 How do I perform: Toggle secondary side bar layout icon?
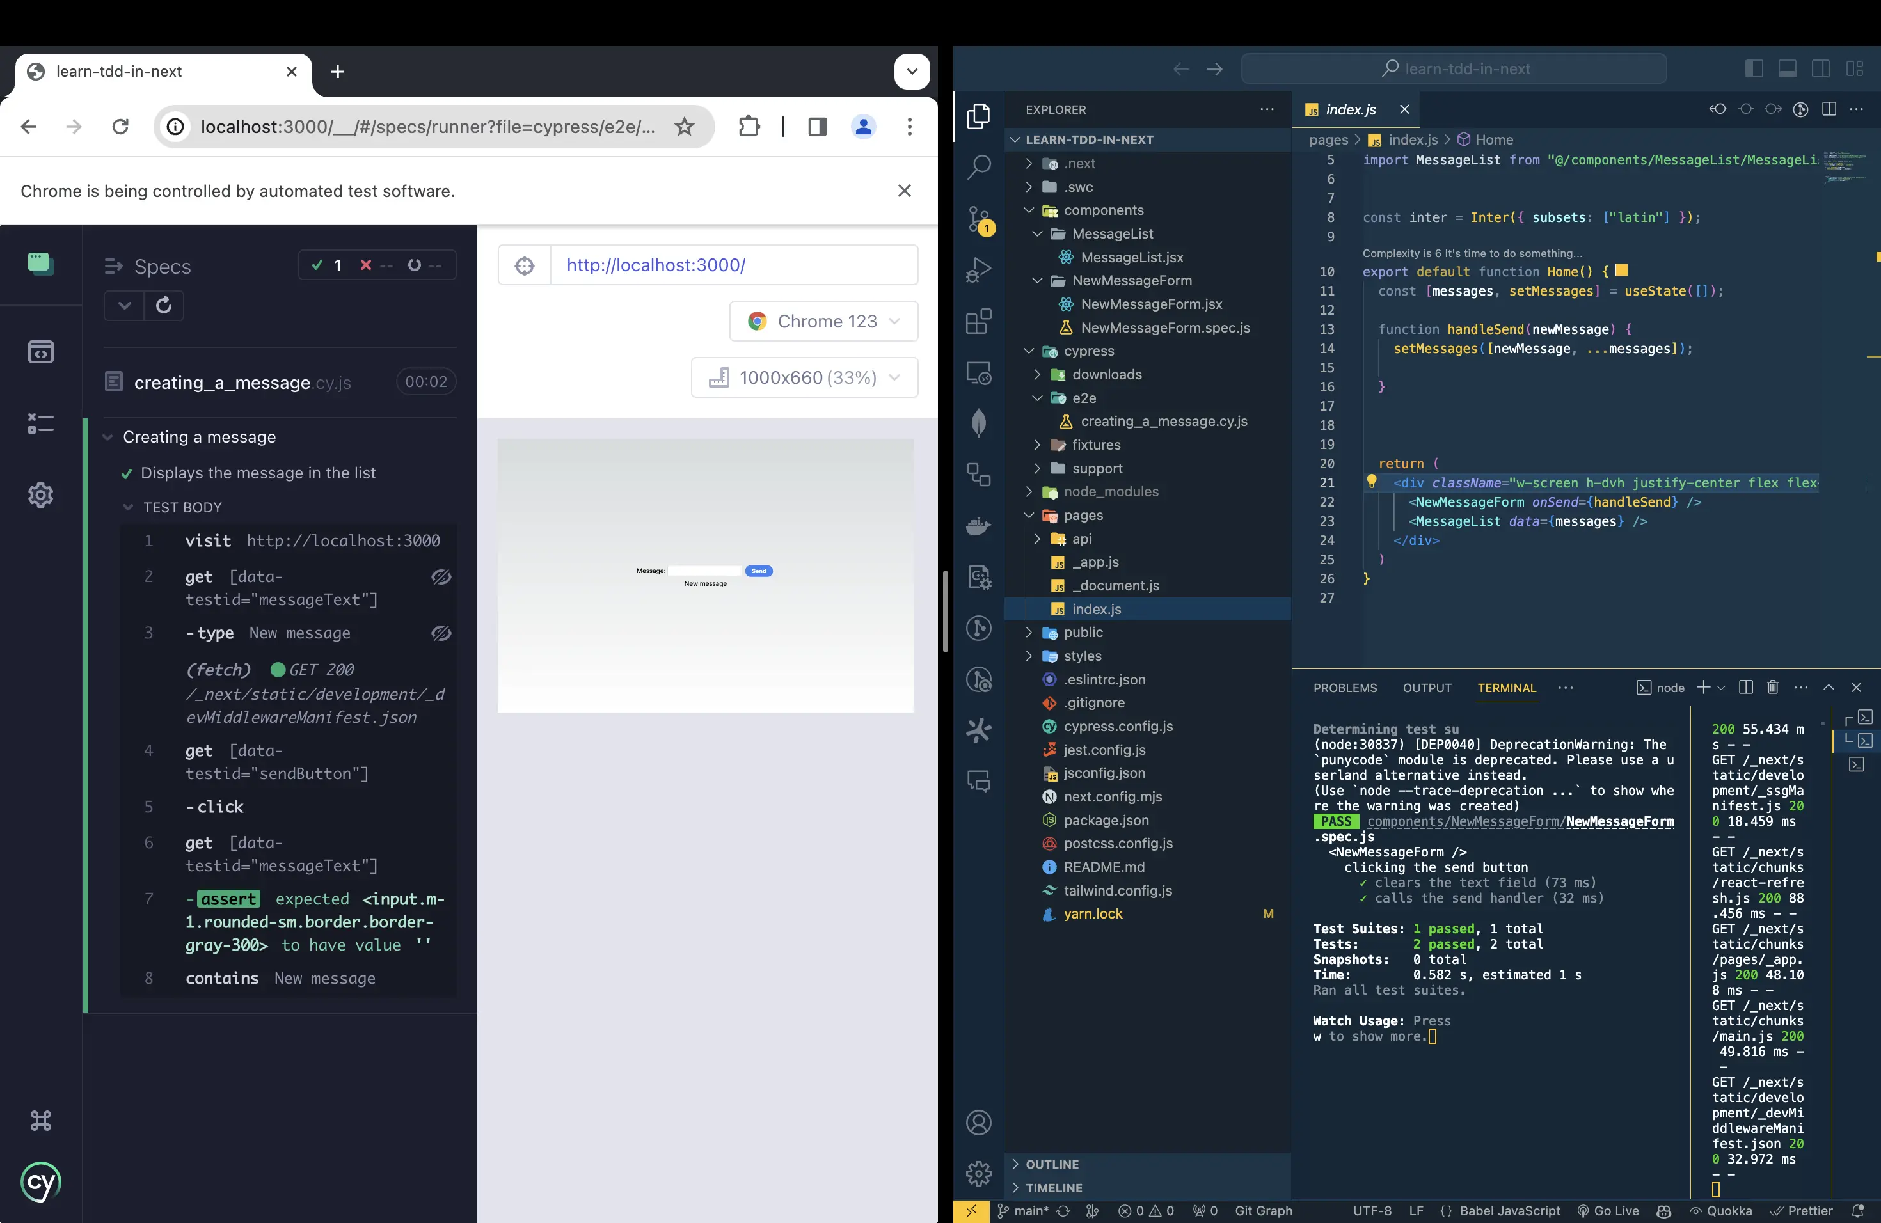pos(1821,68)
